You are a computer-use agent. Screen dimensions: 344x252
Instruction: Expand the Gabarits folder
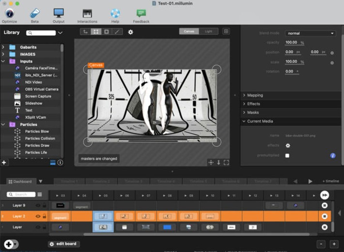click(x=3, y=47)
